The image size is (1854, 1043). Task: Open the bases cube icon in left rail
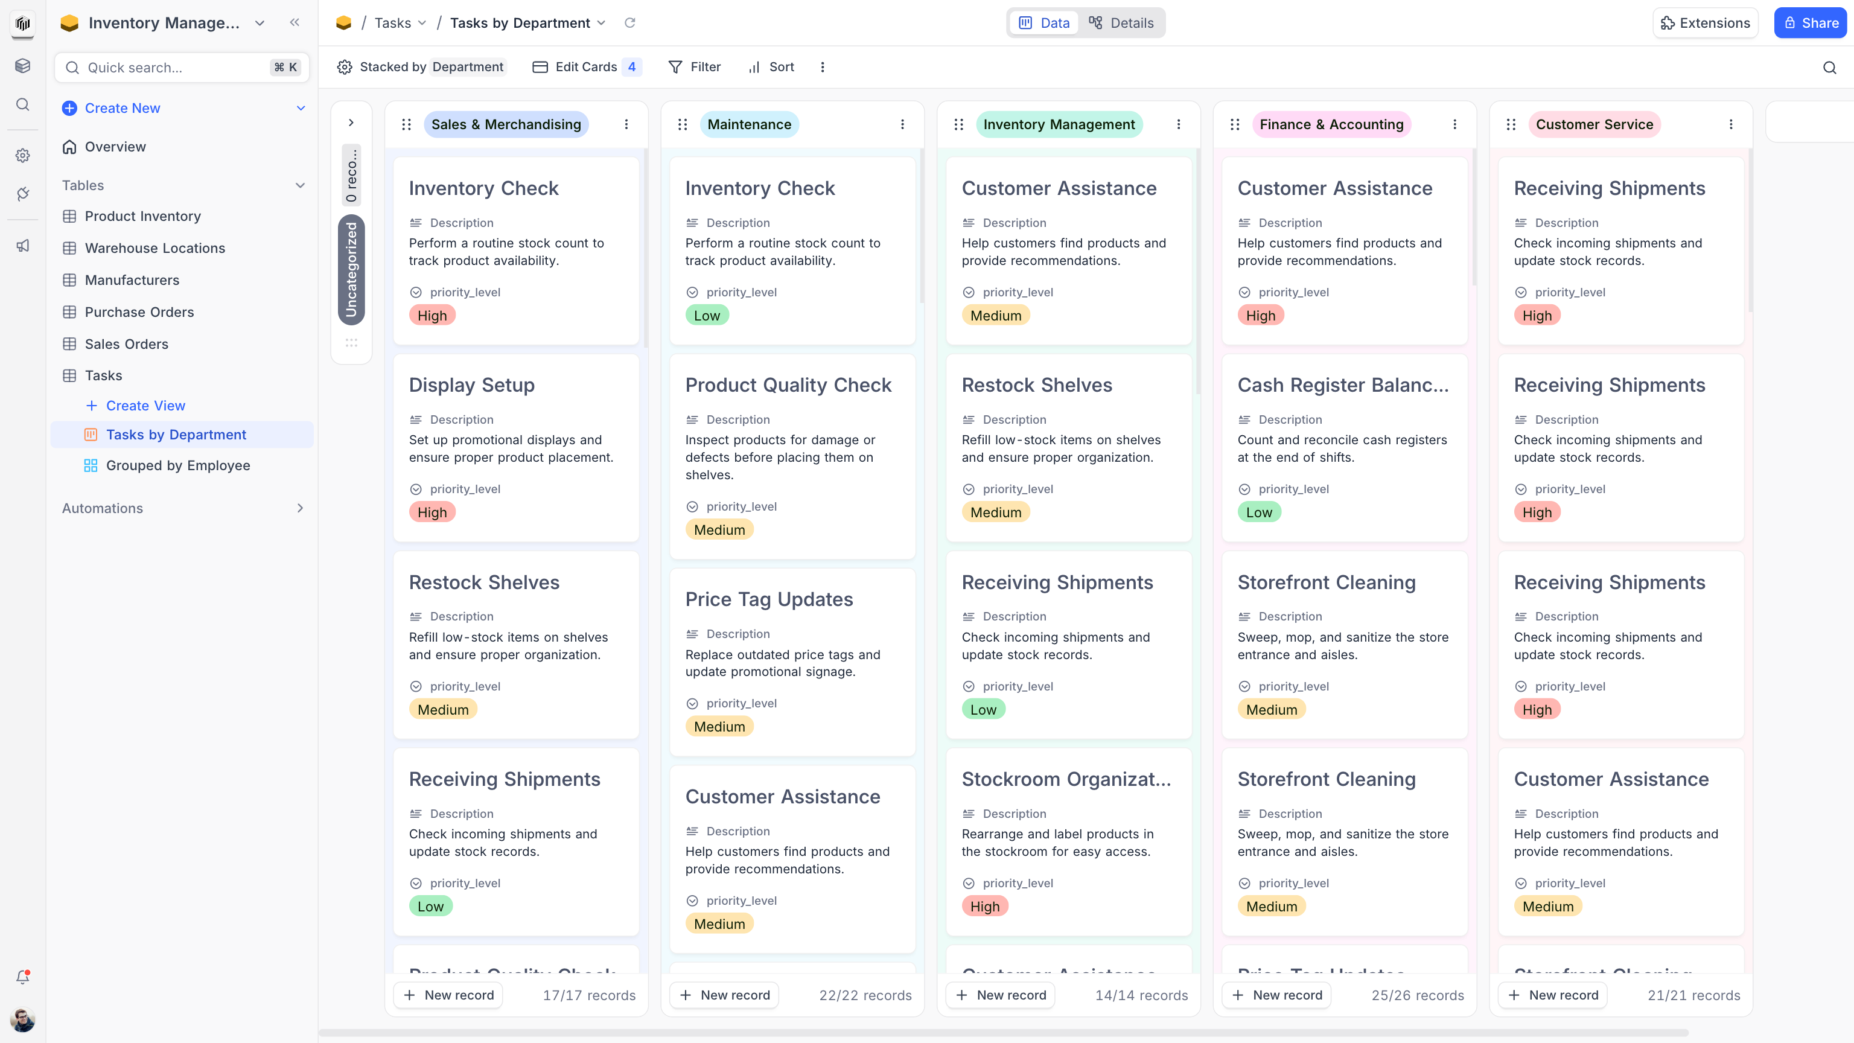coord(23,66)
